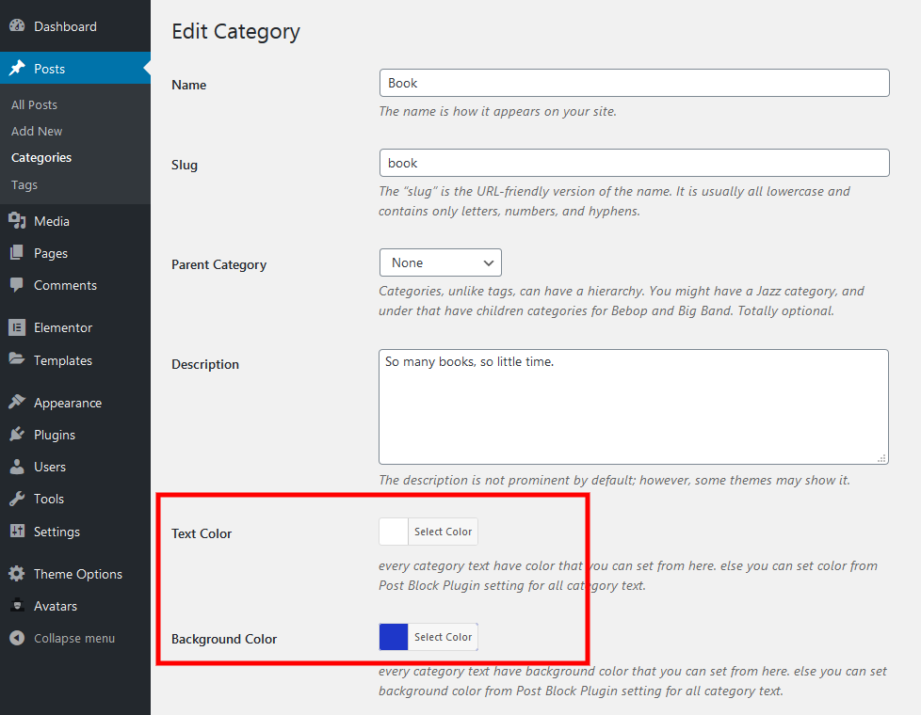
Task: Click the Elementor icon in sidebar
Action: point(17,327)
